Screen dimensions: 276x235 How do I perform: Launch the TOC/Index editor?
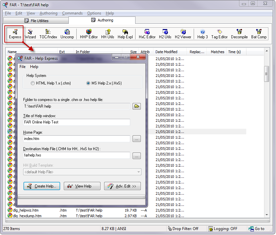coord(48,34)
